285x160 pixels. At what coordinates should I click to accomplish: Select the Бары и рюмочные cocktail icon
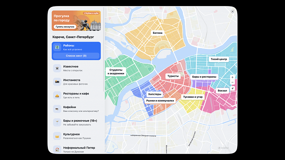pos(57,122)
